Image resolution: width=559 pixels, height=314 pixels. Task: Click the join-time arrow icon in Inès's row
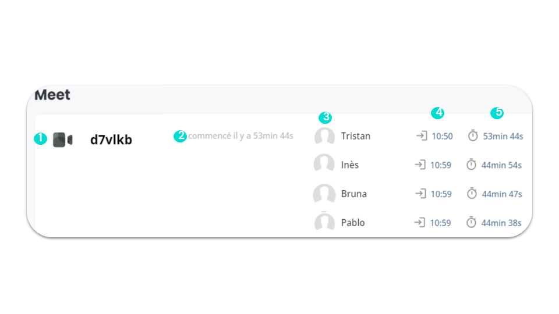click(420, 165)
